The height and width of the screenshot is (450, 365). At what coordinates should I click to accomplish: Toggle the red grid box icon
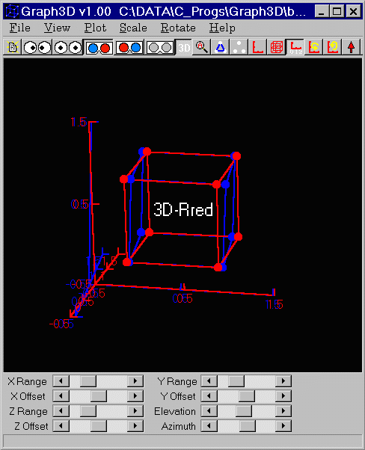coord(276,47)
